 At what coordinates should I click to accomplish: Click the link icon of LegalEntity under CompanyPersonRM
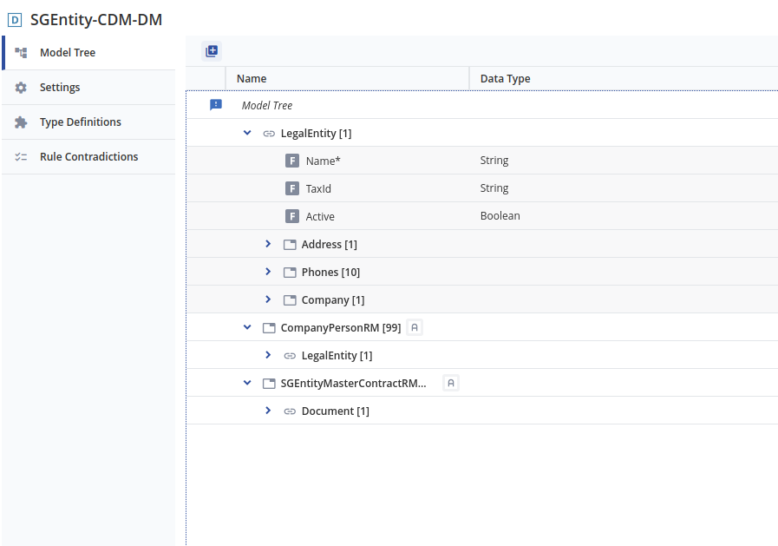tap(290, 356)
